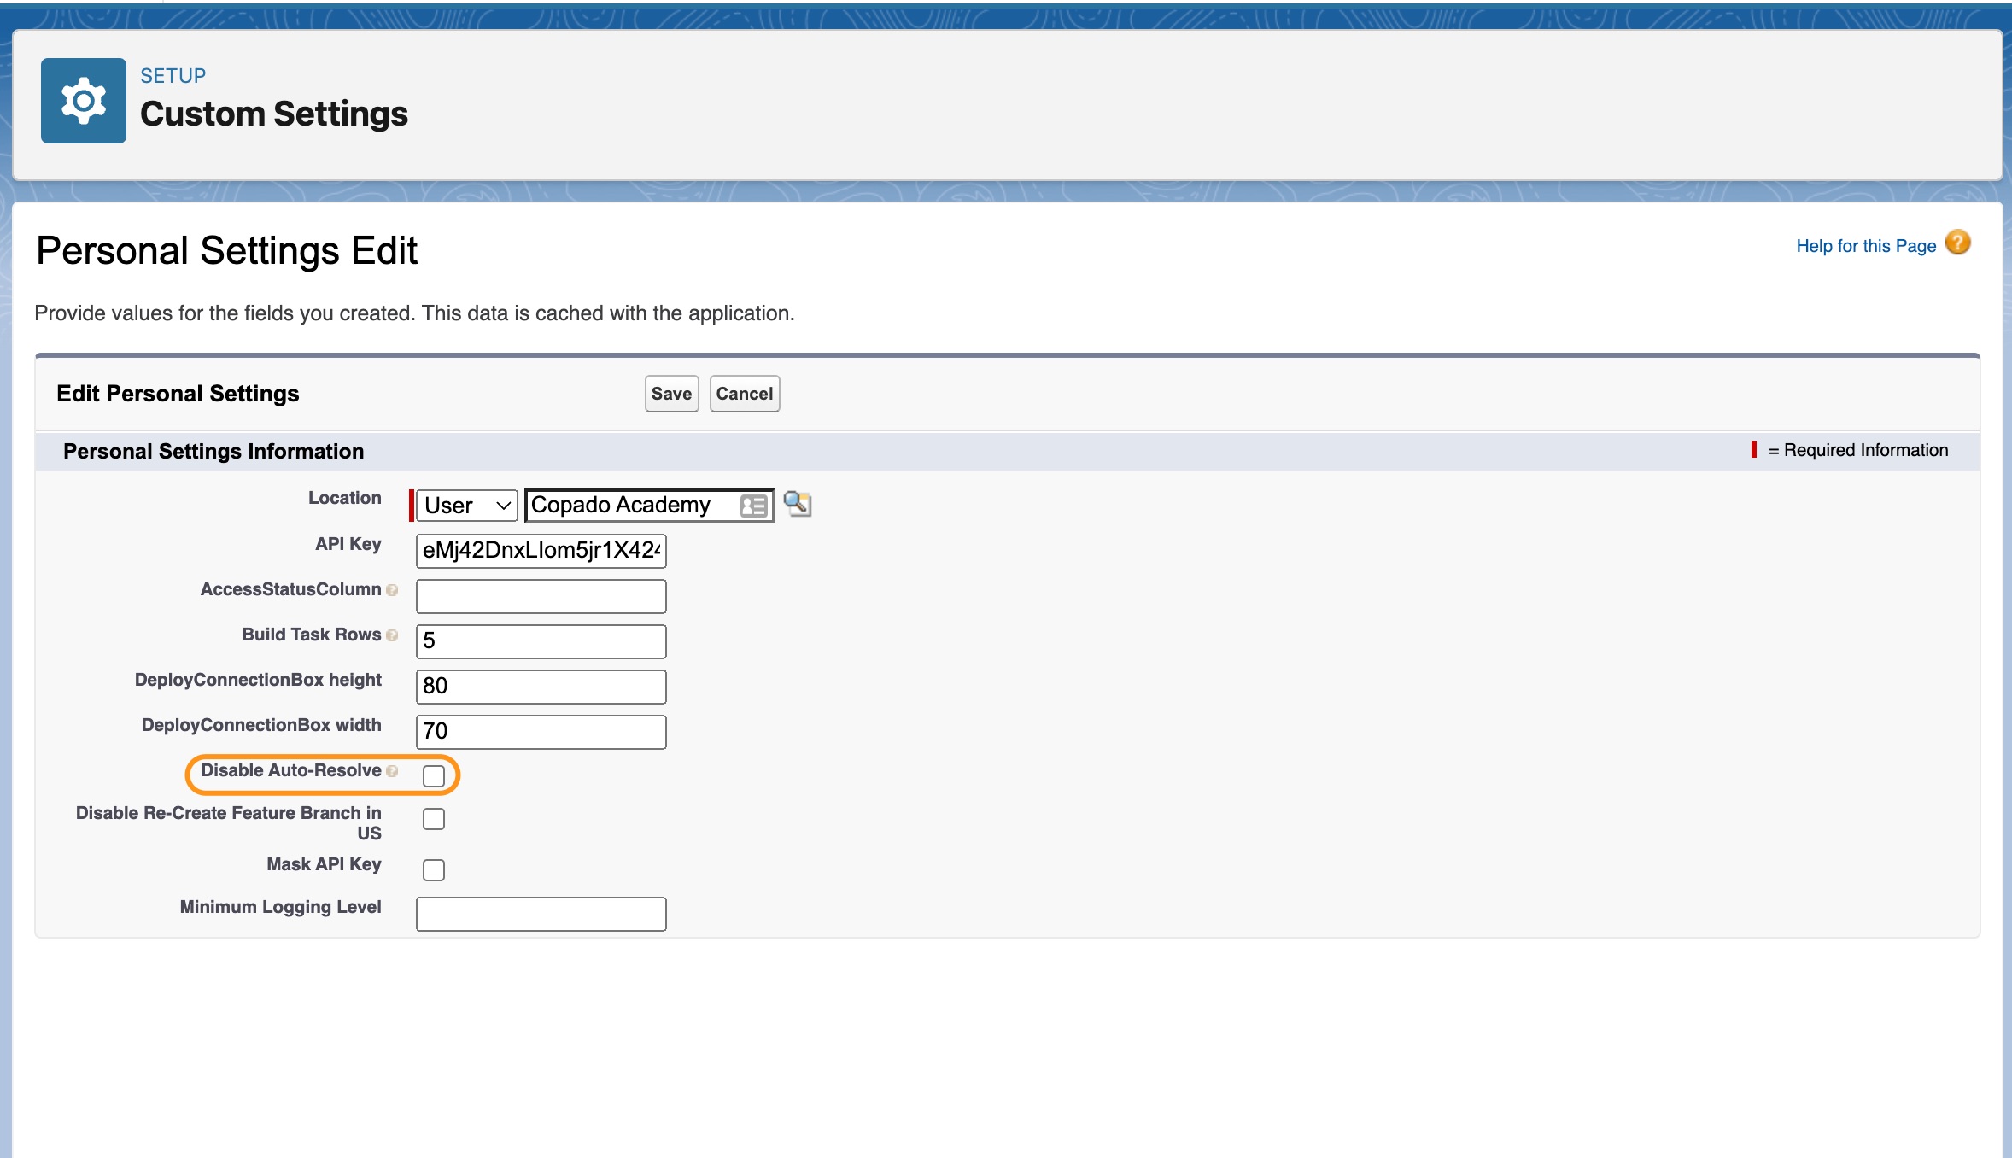Focus the Minimum Logging Level input
Viewport: 2012px width, 1158px height.
pos(541,914)
